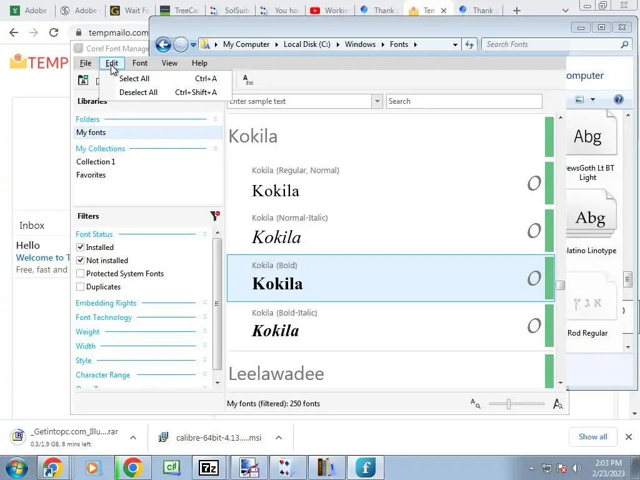
Task: Click Back arrow in the Fonts explorer window
Action: [x=163, y=44]
